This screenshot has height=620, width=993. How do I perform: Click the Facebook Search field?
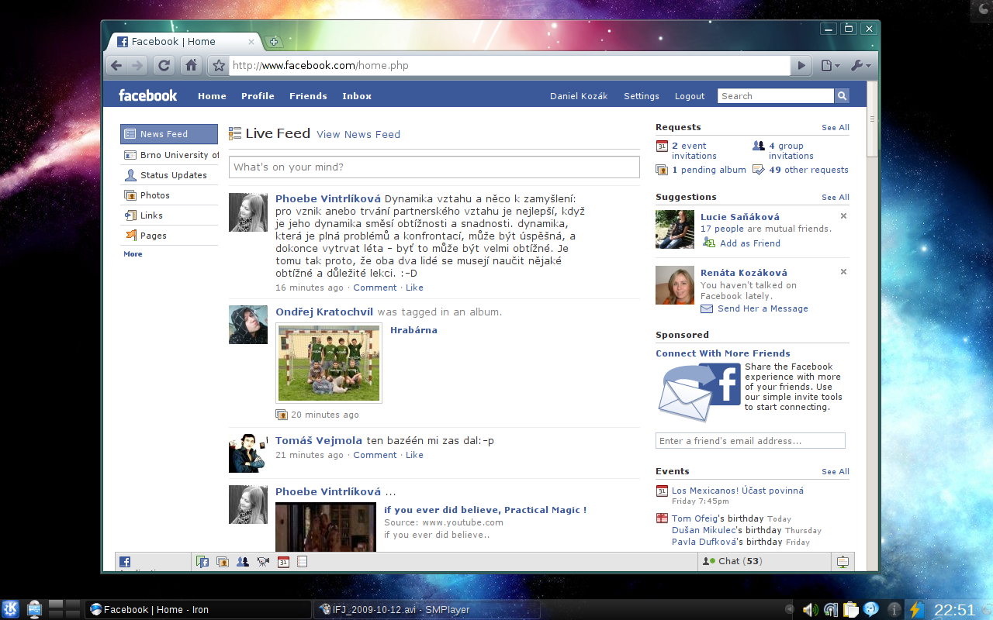[776, 96]
